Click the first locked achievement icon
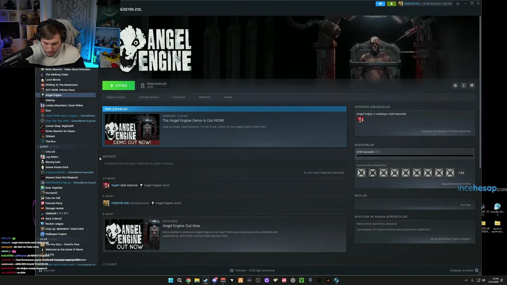The height and width of the screenshot is (285, 507). click(x=361, y=173)
